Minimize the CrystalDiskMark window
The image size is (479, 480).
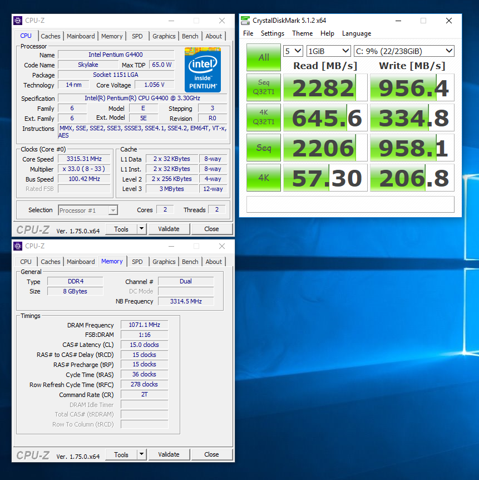398,21
